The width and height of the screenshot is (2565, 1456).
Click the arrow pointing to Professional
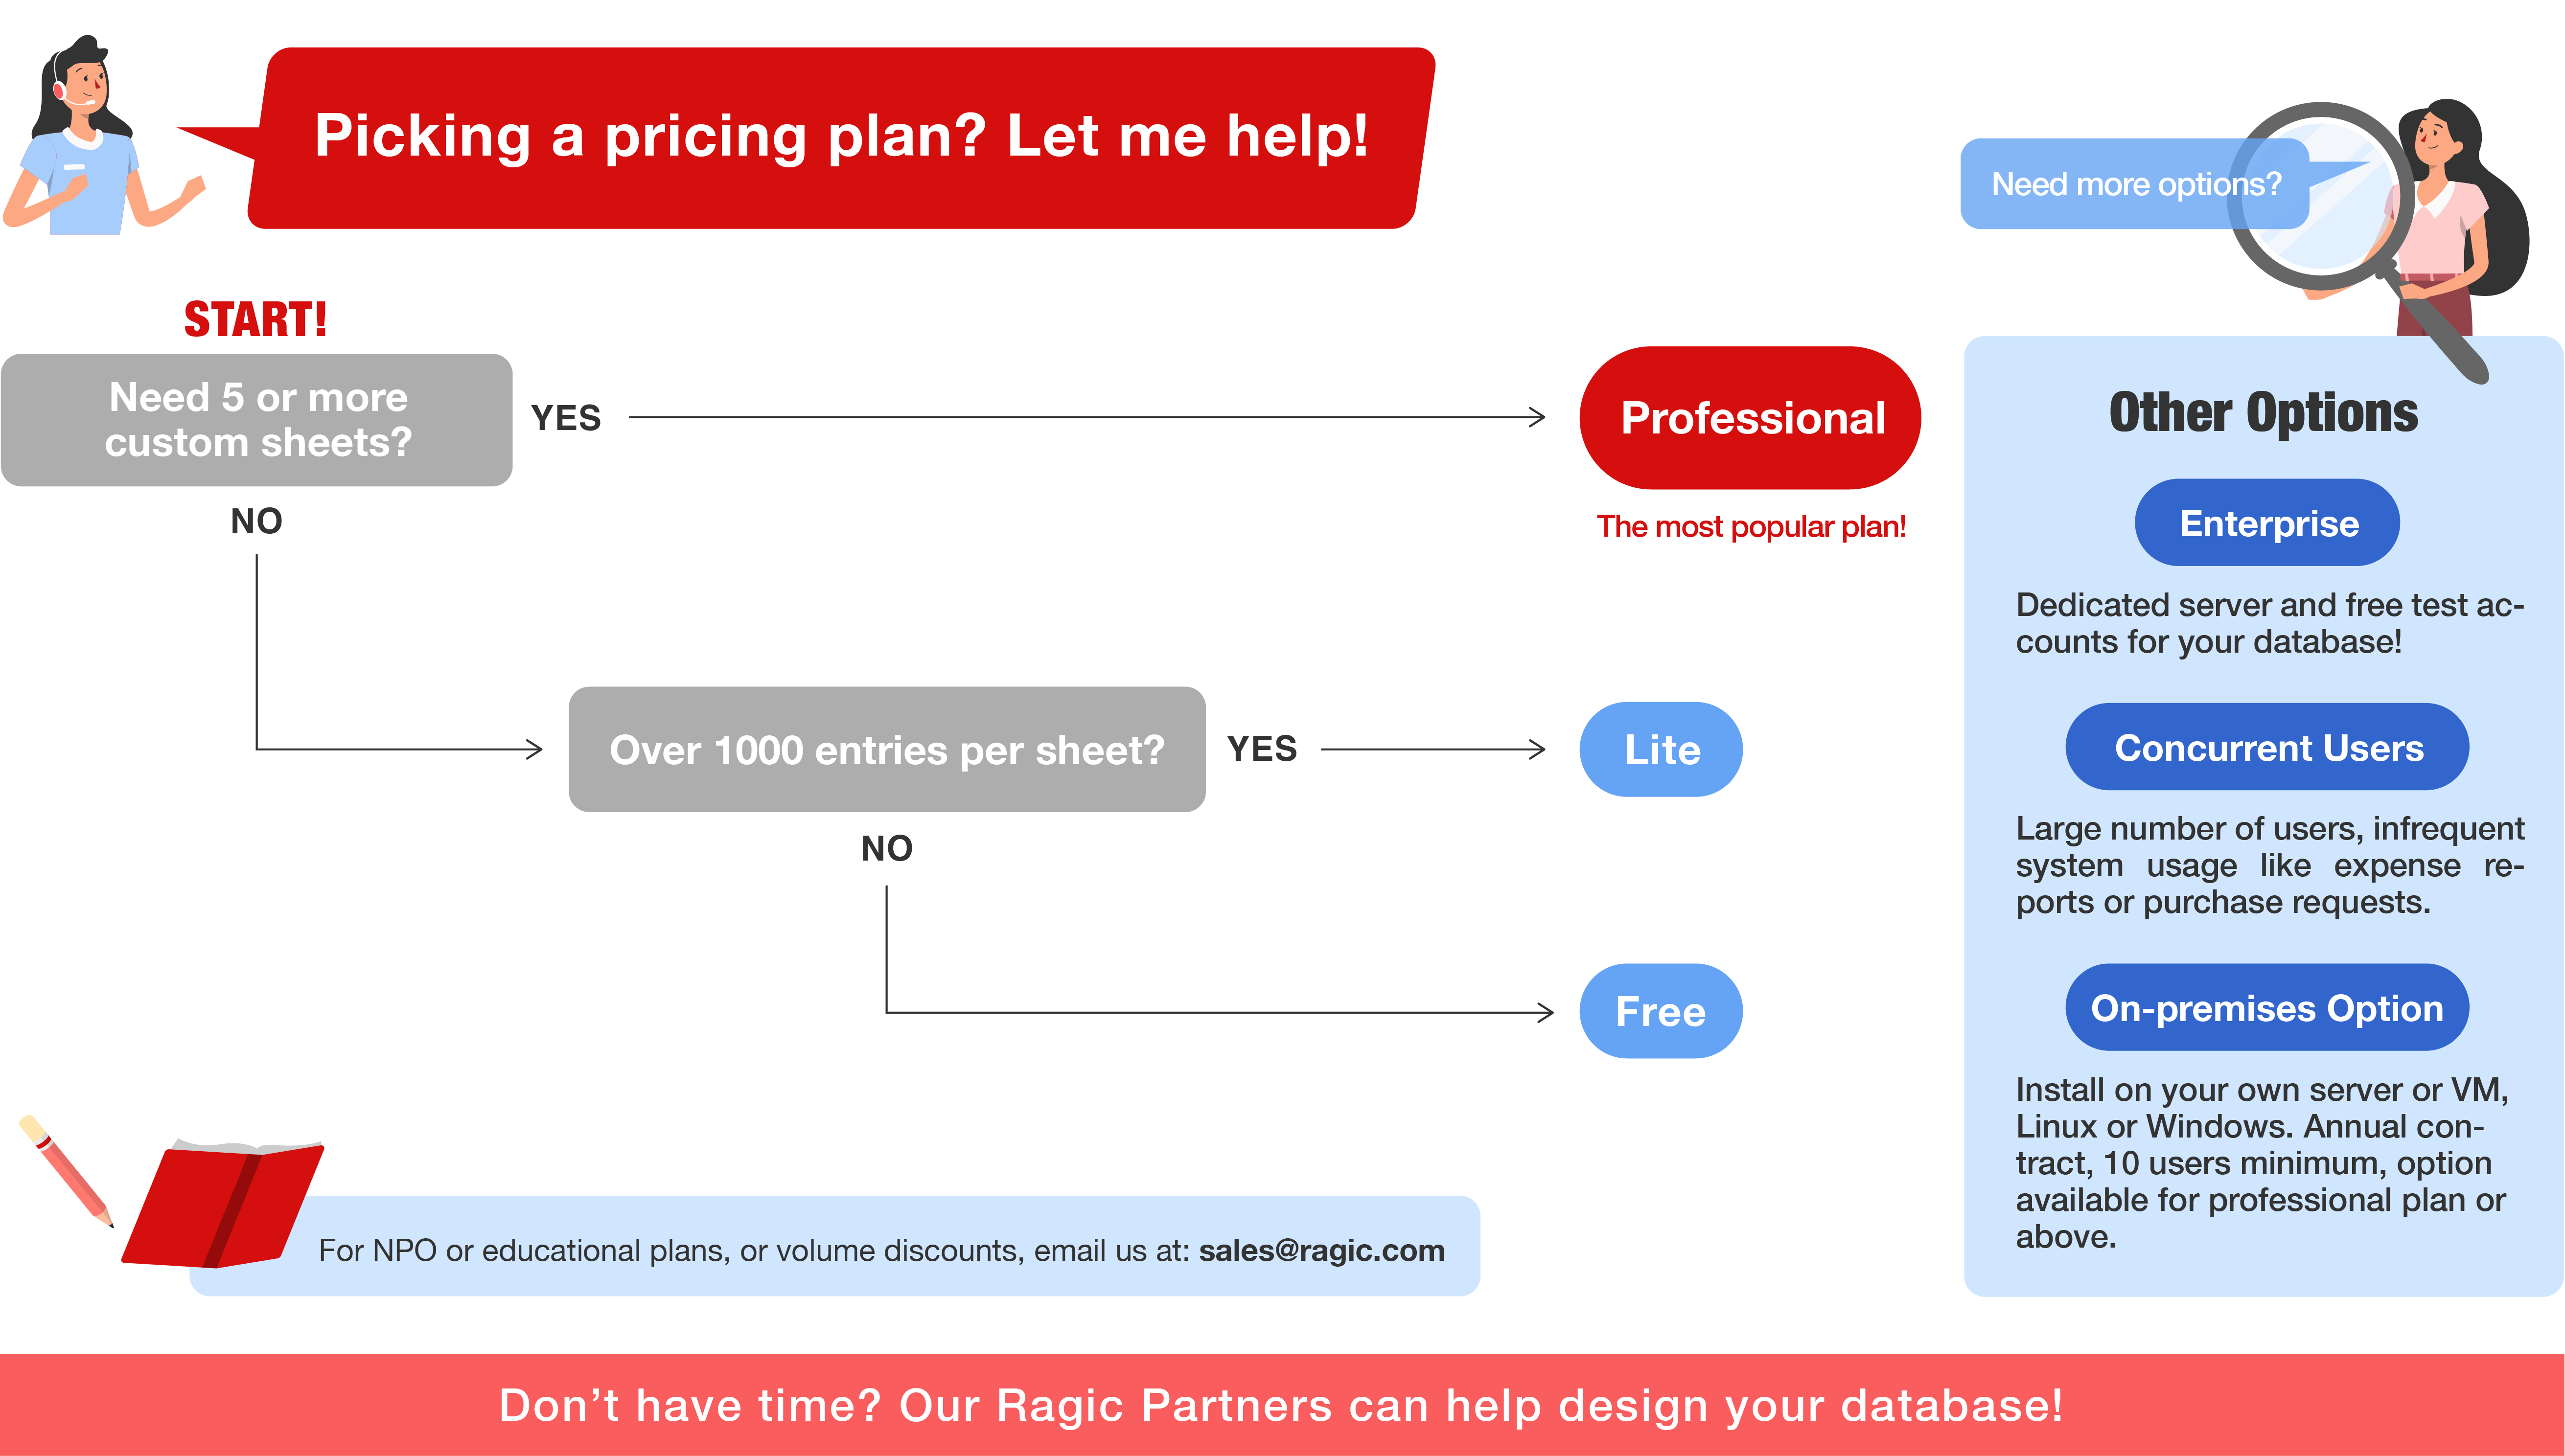[1087, 417]
